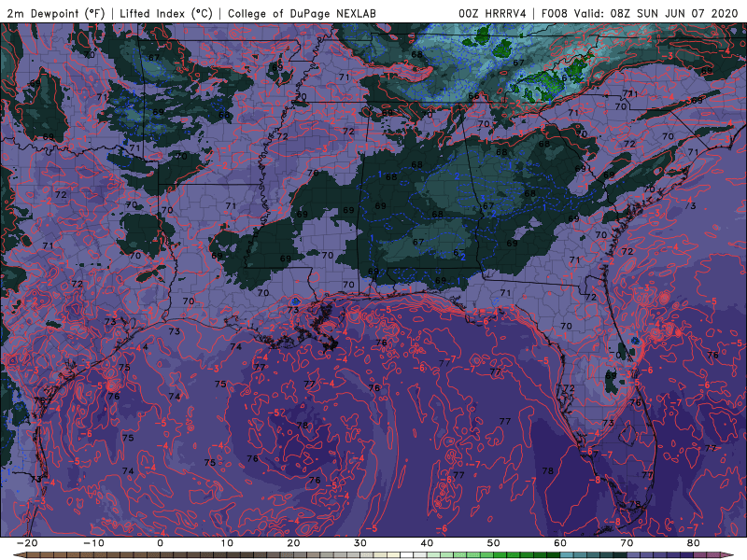Screen dimensions: 747x560
Task: Click the 'F008' forecast hour label
Action: tap(555, 13)
